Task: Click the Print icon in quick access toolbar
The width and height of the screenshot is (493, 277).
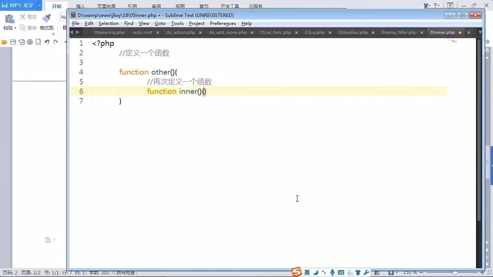Action: point(30,41)
